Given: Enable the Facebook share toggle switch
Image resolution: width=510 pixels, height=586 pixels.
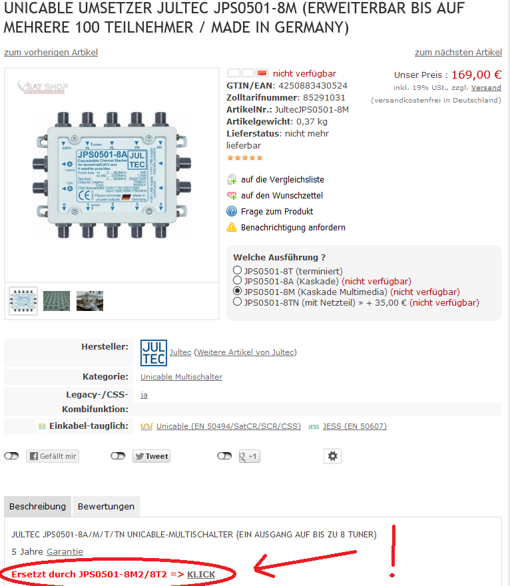Looking at the screenshot, I should click(x=12, y=456).
